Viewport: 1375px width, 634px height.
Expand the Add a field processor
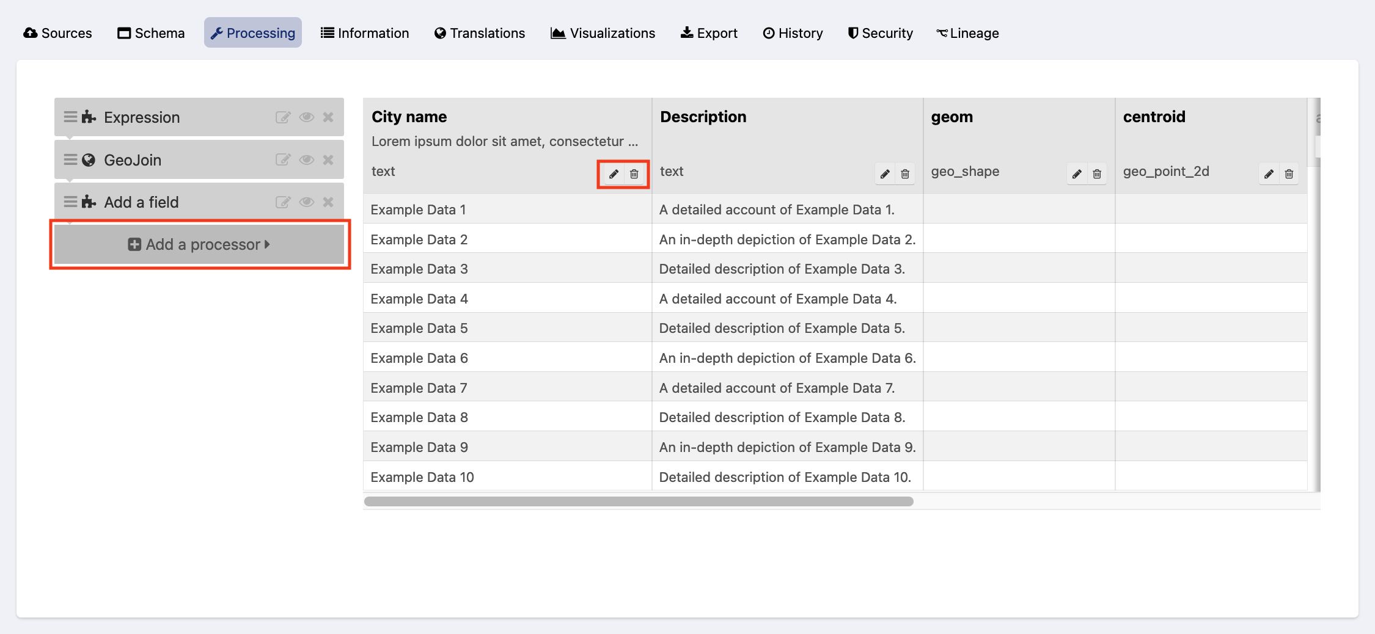(x=141, y=202)
